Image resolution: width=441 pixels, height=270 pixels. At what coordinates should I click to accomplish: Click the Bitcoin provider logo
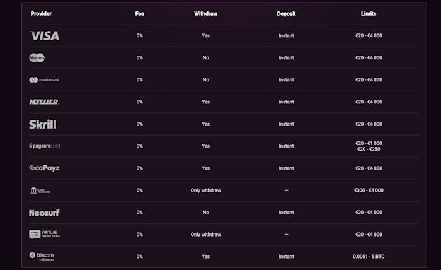click(x=42, y=256)
